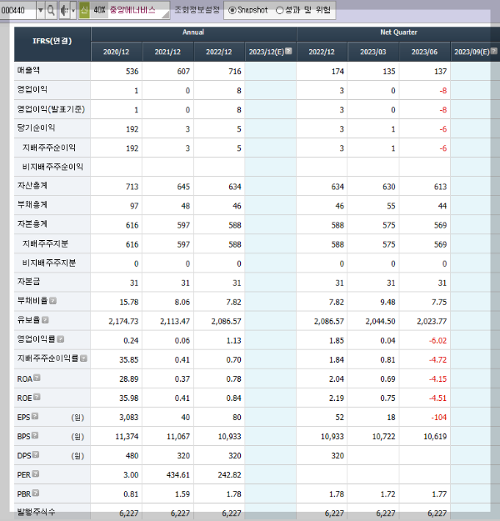Click the magnifier search icon
The height and width of the screenshot is (521, 500).
[51, 11]
